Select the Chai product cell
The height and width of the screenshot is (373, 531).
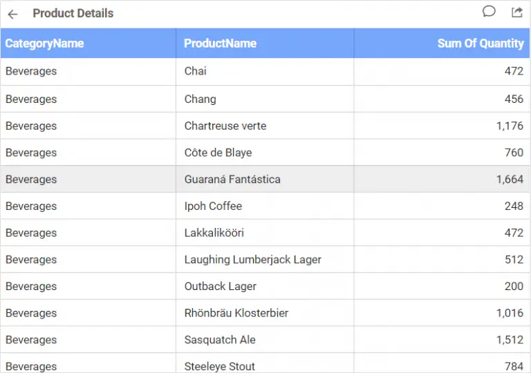point(196,71)
